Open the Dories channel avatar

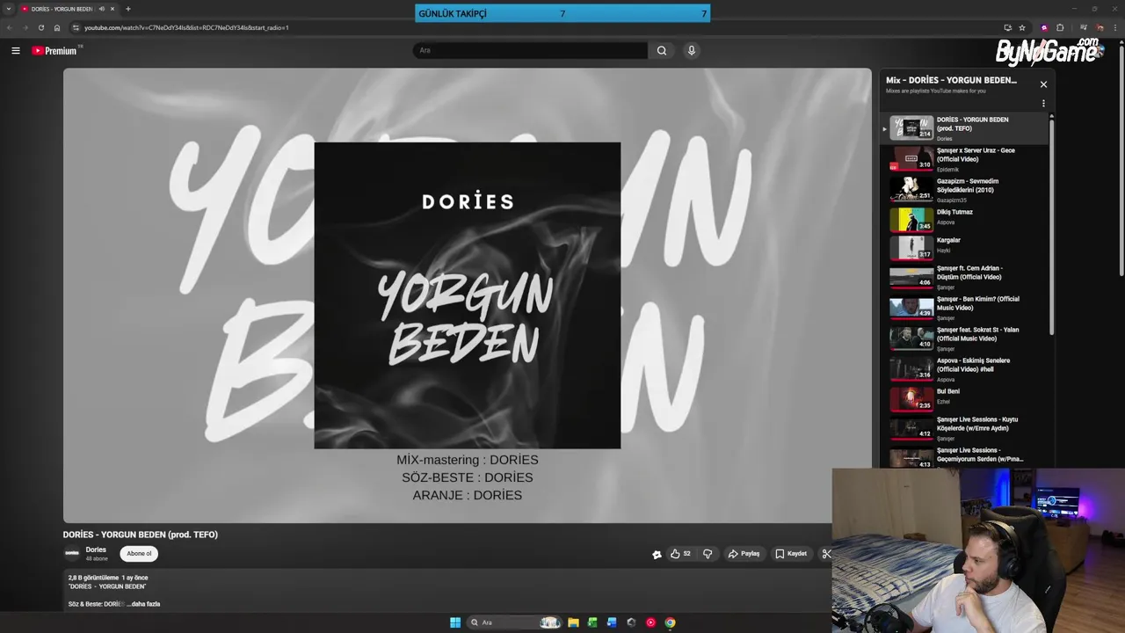point(72,553)
